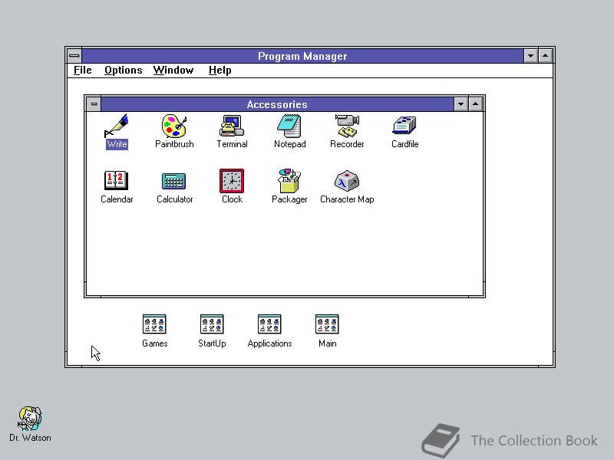This screenshot has width=614, height=460.
Task: Click the Program Manager title bar
Action: 302,56
